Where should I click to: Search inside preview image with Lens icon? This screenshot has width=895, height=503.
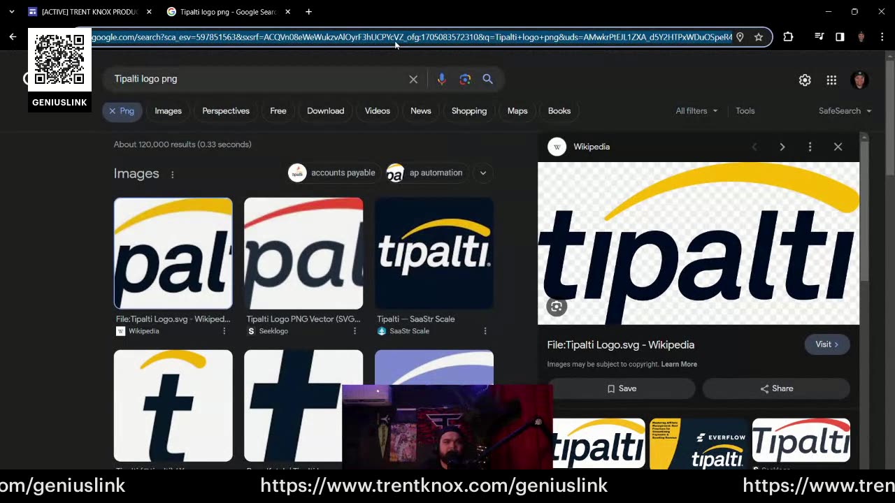tap(557, 307)
